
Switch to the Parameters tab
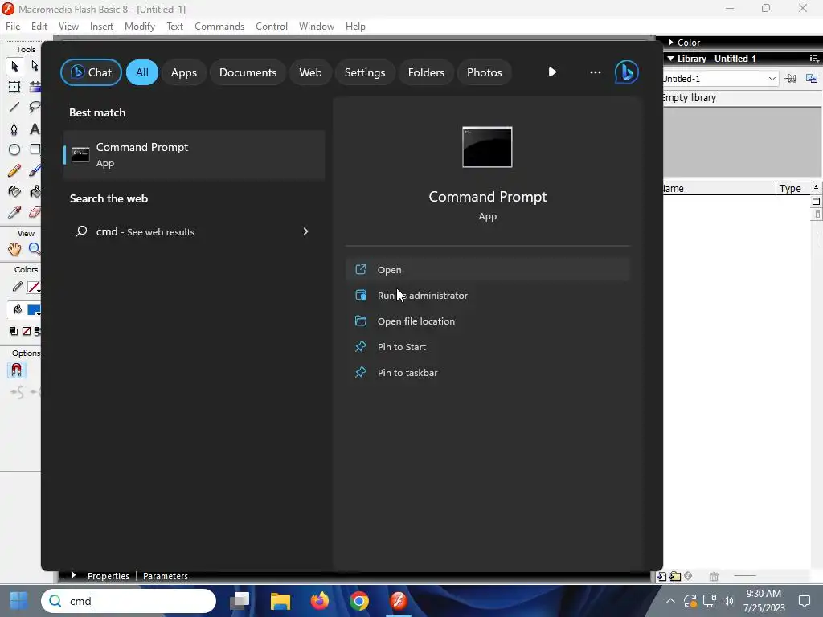tap(166, 576)
